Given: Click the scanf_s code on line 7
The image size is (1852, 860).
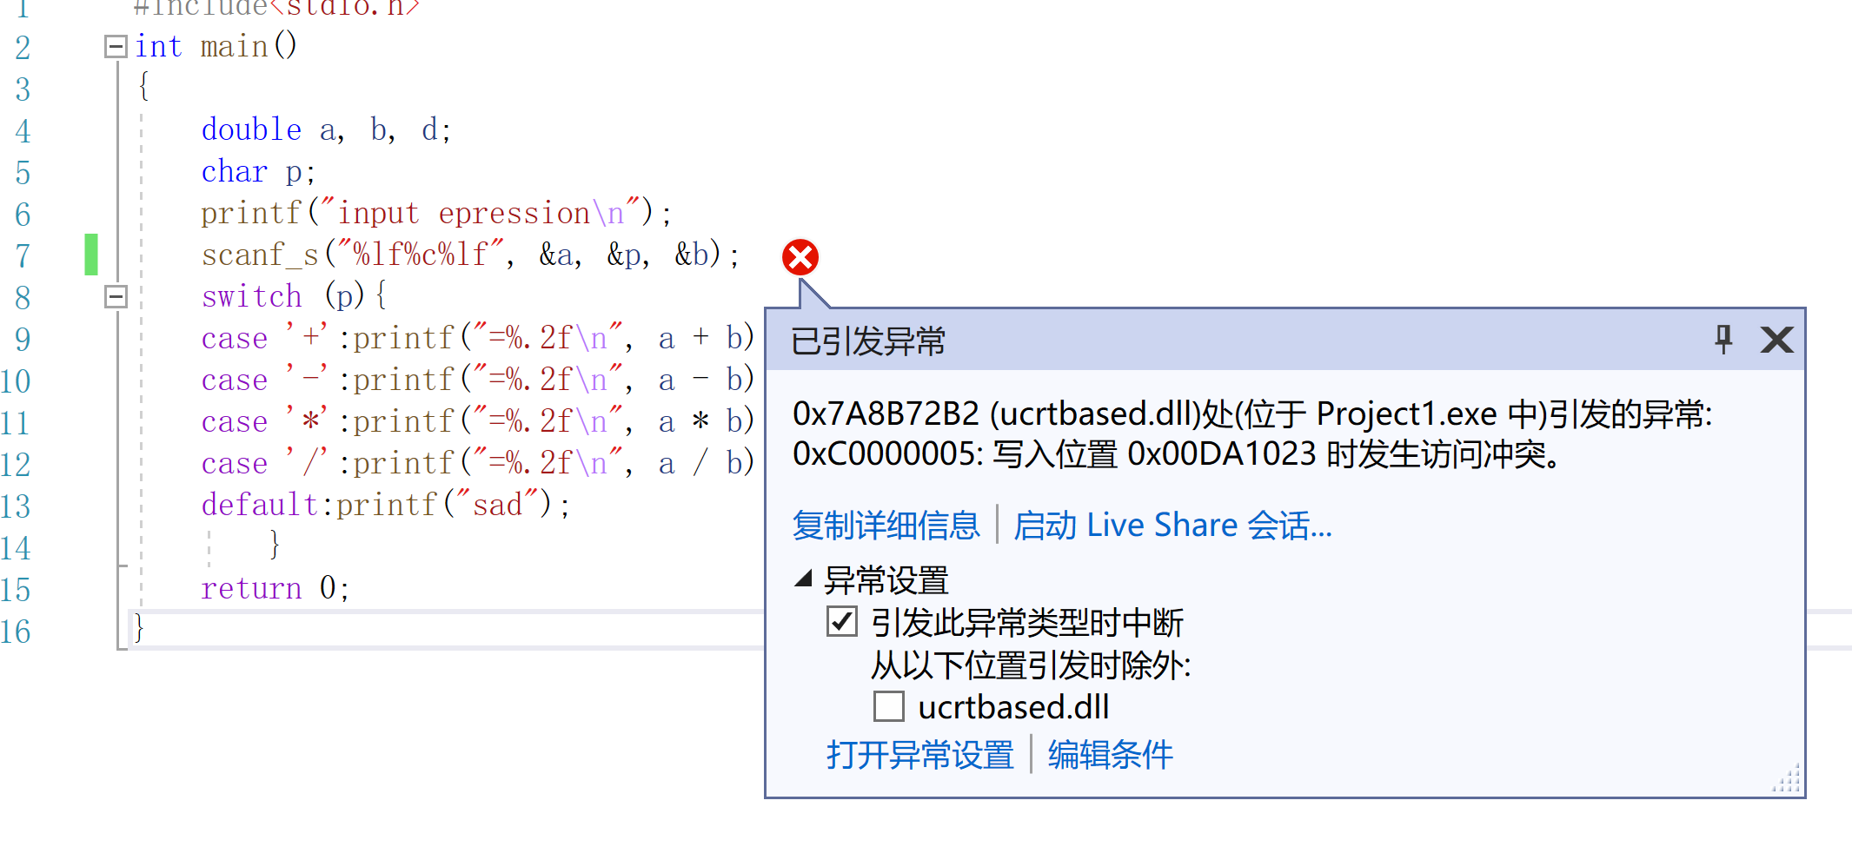Looking at the screenshot, I should pos(470,255).
